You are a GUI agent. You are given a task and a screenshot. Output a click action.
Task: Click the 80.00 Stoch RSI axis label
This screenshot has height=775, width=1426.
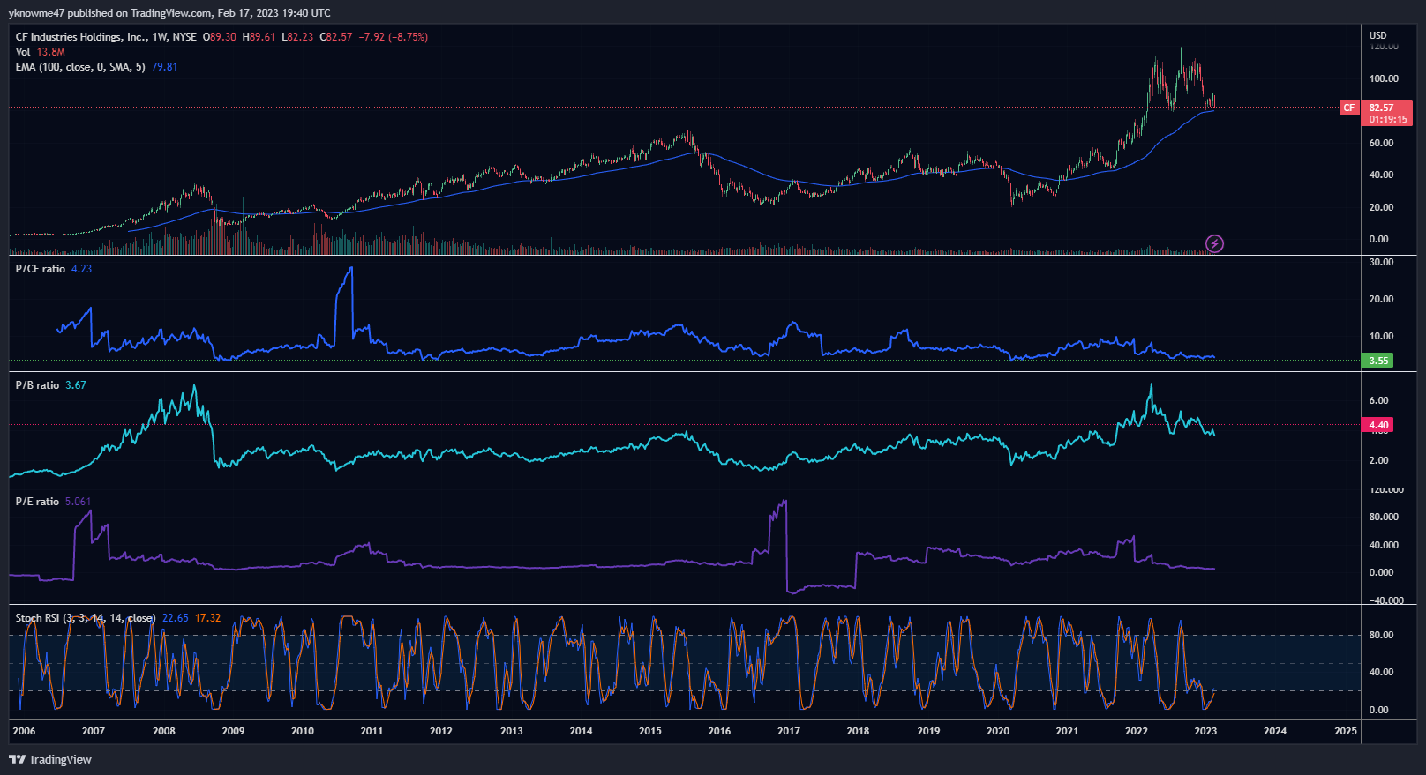tap(1381, 635)
